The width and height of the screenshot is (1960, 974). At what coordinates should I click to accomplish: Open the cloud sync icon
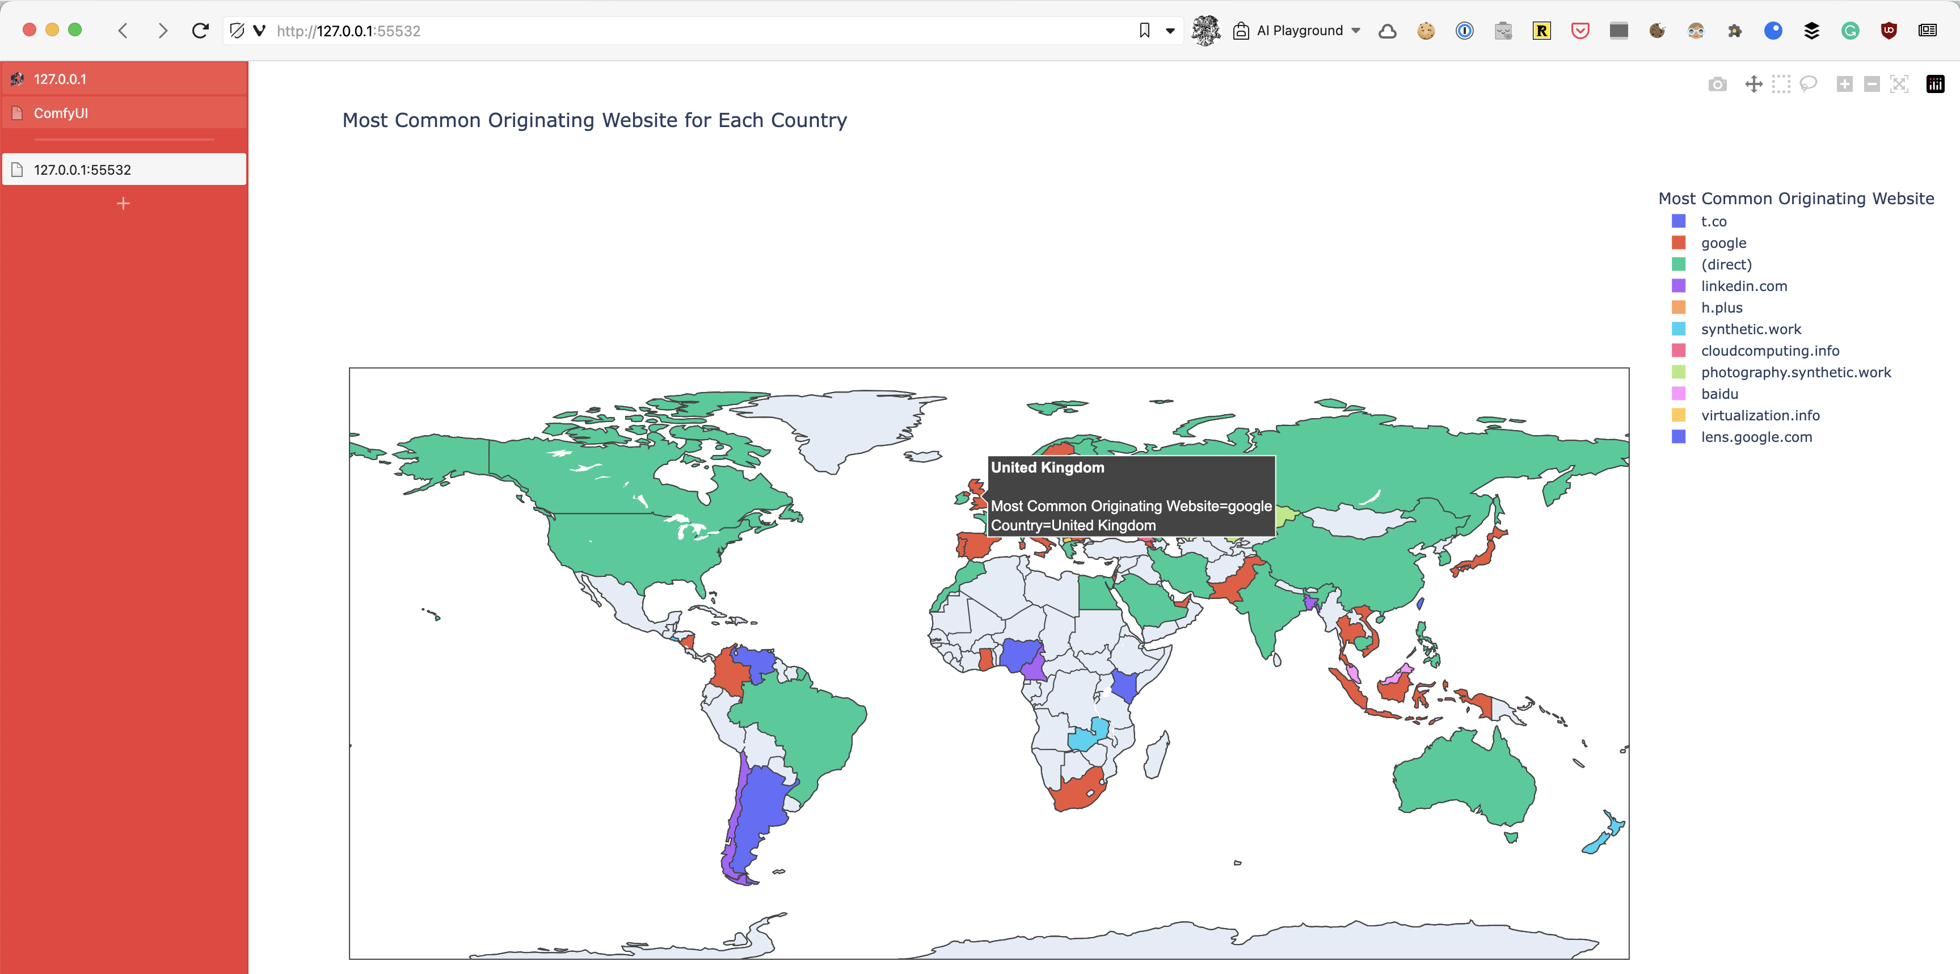[x=1387, y=31]
